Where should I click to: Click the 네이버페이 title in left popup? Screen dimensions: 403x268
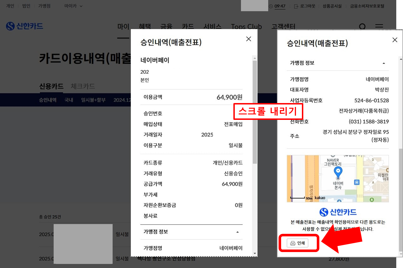coord(155,60)
